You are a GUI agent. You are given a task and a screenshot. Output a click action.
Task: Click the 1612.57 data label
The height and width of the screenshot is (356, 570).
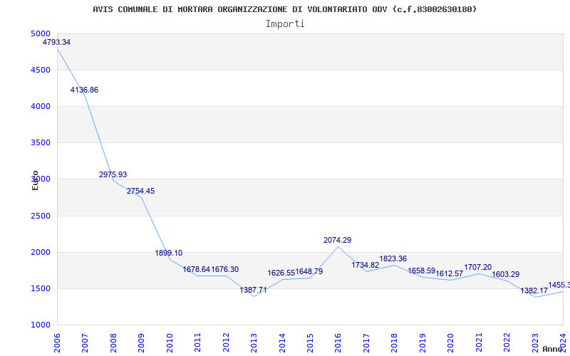[450, 274]
